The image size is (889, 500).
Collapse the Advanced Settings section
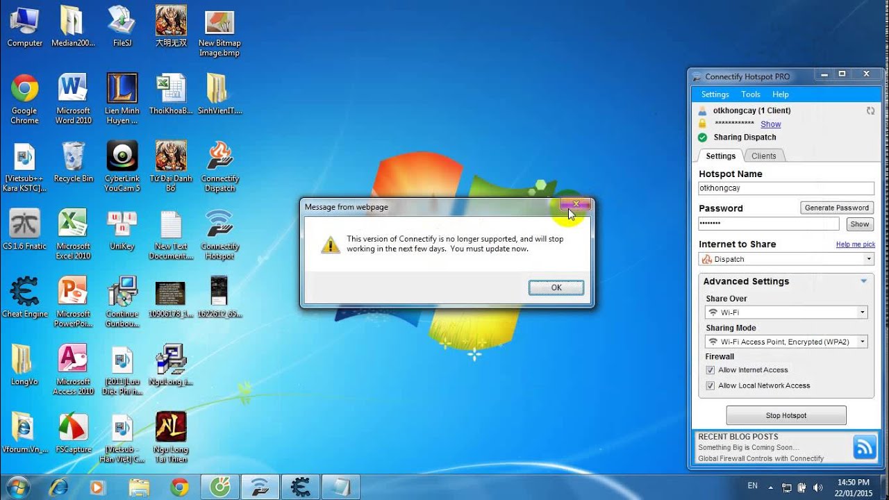864,281
